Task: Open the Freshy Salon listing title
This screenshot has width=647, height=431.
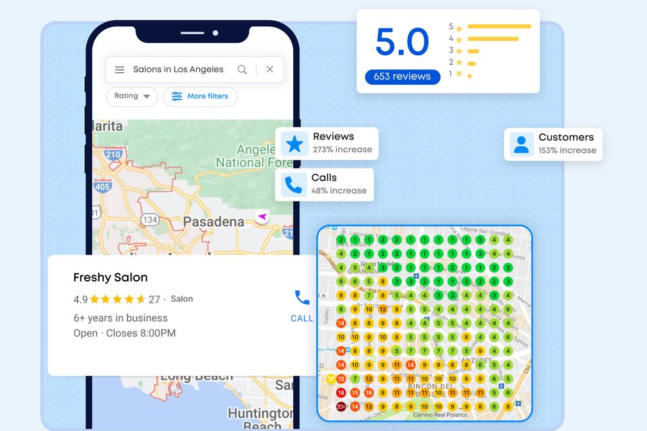Action: point(110,277)
